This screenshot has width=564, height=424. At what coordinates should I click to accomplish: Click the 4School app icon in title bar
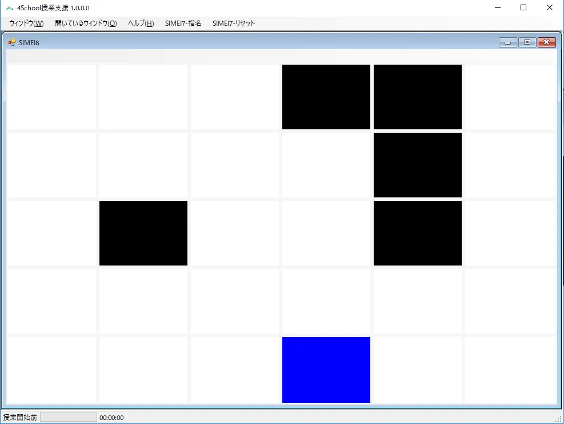10,7
